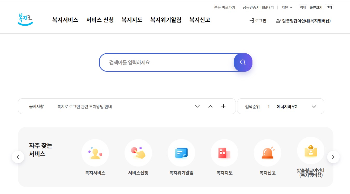Click the 로그인 link
This screenshot has height=194, width=350.
pos(258,21)
